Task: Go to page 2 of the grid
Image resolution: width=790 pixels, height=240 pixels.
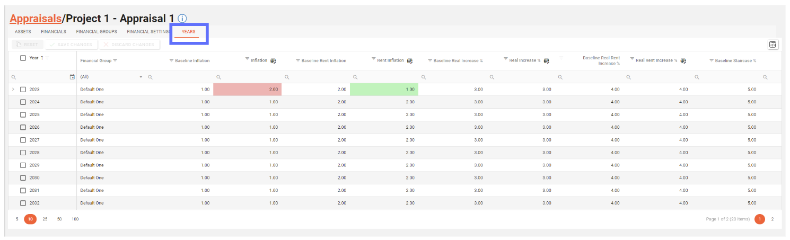Action: pyautogui.click(x=772, y=219)
